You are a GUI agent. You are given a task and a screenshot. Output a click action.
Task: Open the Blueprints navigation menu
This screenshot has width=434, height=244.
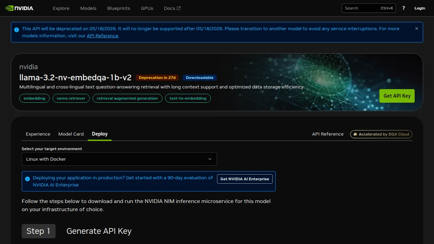tap(118, 8)
